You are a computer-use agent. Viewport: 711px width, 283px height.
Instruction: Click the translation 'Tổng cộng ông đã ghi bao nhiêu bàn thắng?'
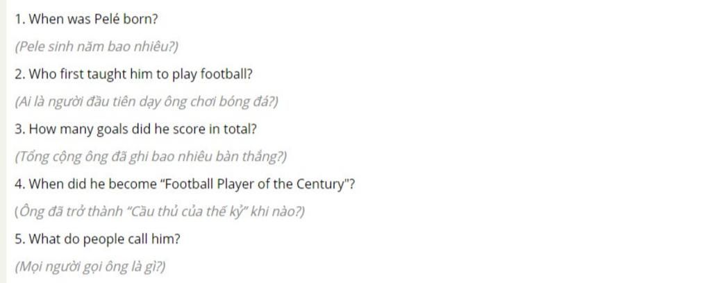point(151,157)
